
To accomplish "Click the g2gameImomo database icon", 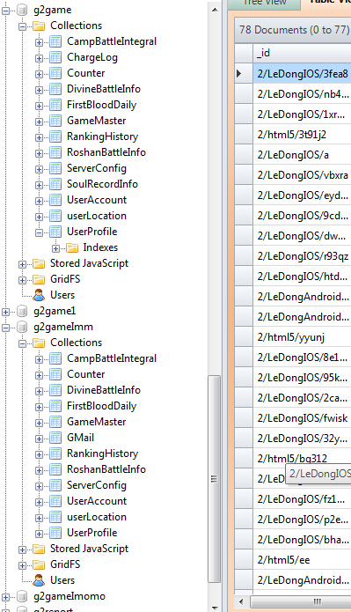I will 22,596.
